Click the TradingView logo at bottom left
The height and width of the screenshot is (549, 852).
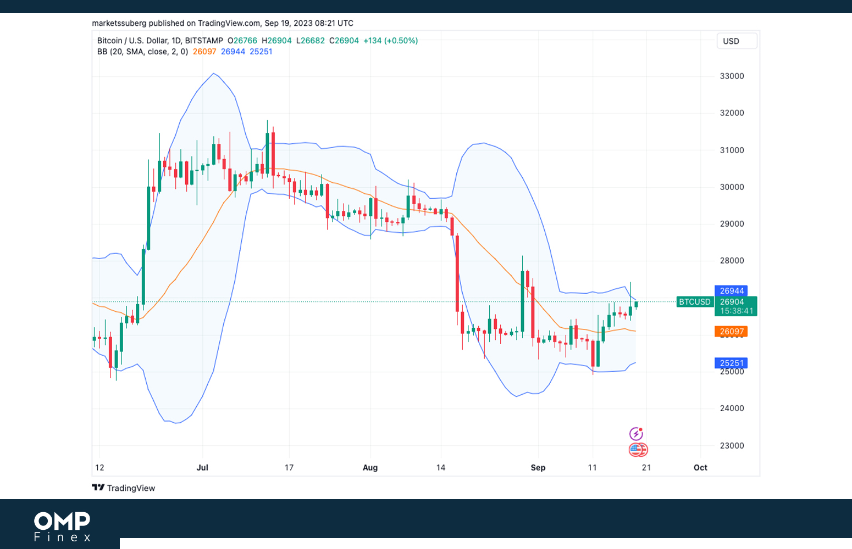(x=124, y=488)
